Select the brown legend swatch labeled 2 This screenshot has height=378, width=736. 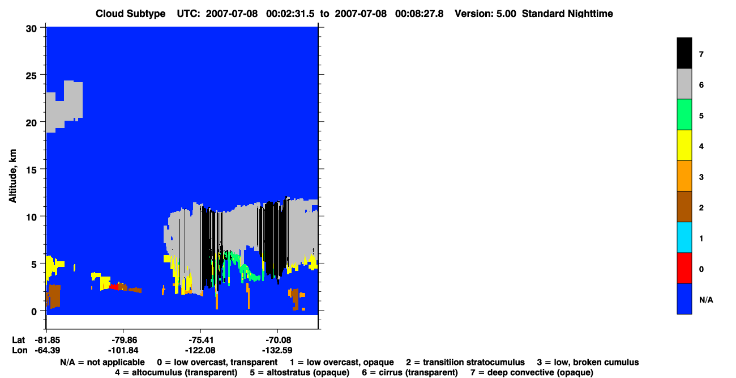coord(684,206)
